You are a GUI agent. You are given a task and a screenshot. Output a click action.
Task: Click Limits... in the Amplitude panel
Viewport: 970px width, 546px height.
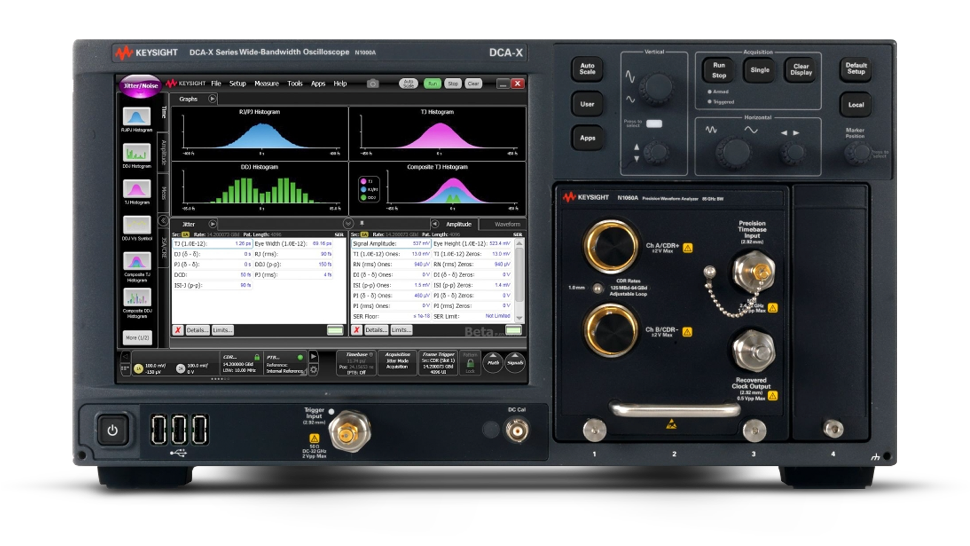tap(401, 330)
